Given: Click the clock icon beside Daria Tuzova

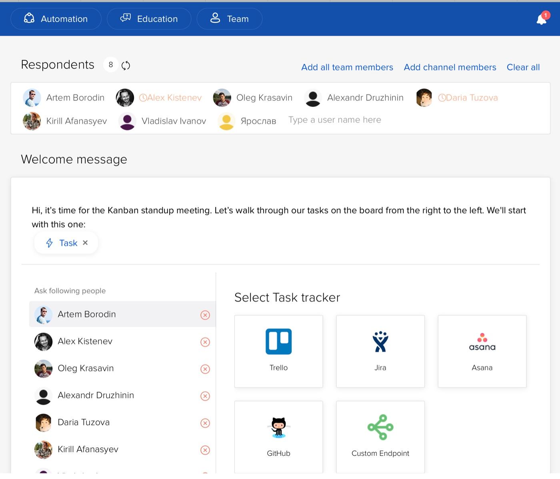Looking at the screenshot, I should point(442,98).
